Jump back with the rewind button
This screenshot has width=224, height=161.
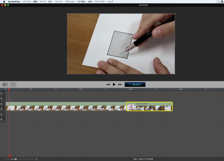[x=108, y=84]
